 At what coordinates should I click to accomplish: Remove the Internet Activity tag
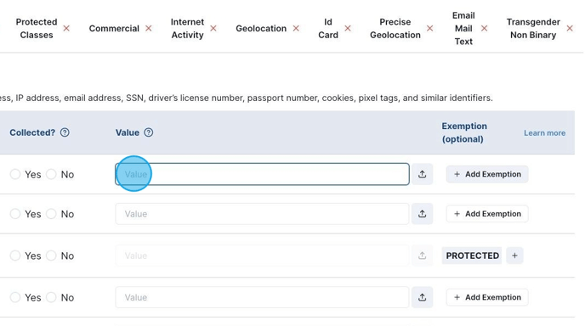coord(213,28)
